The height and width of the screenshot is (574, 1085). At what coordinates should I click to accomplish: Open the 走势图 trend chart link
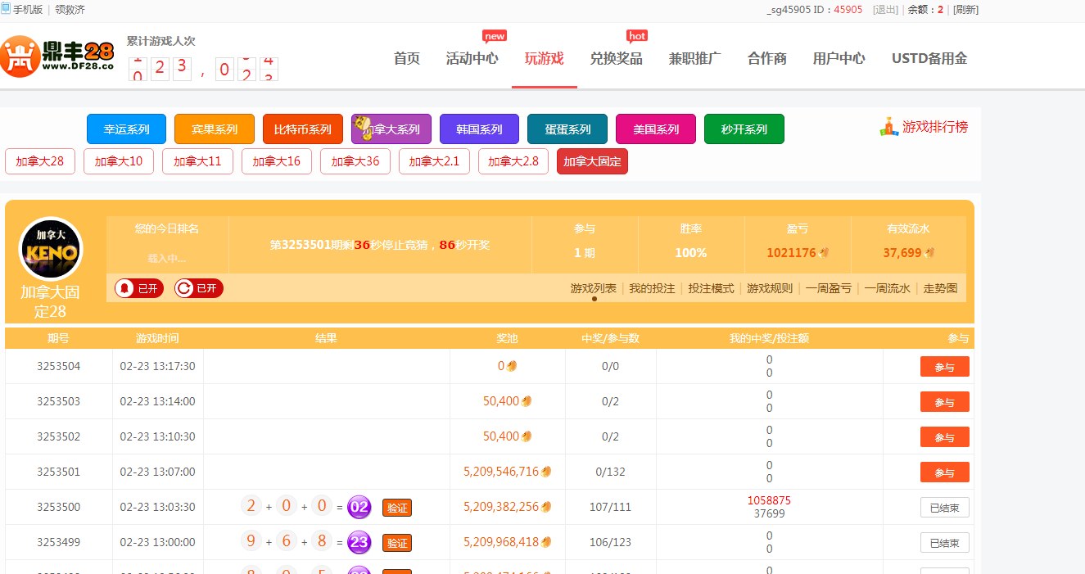coord(940,288)
